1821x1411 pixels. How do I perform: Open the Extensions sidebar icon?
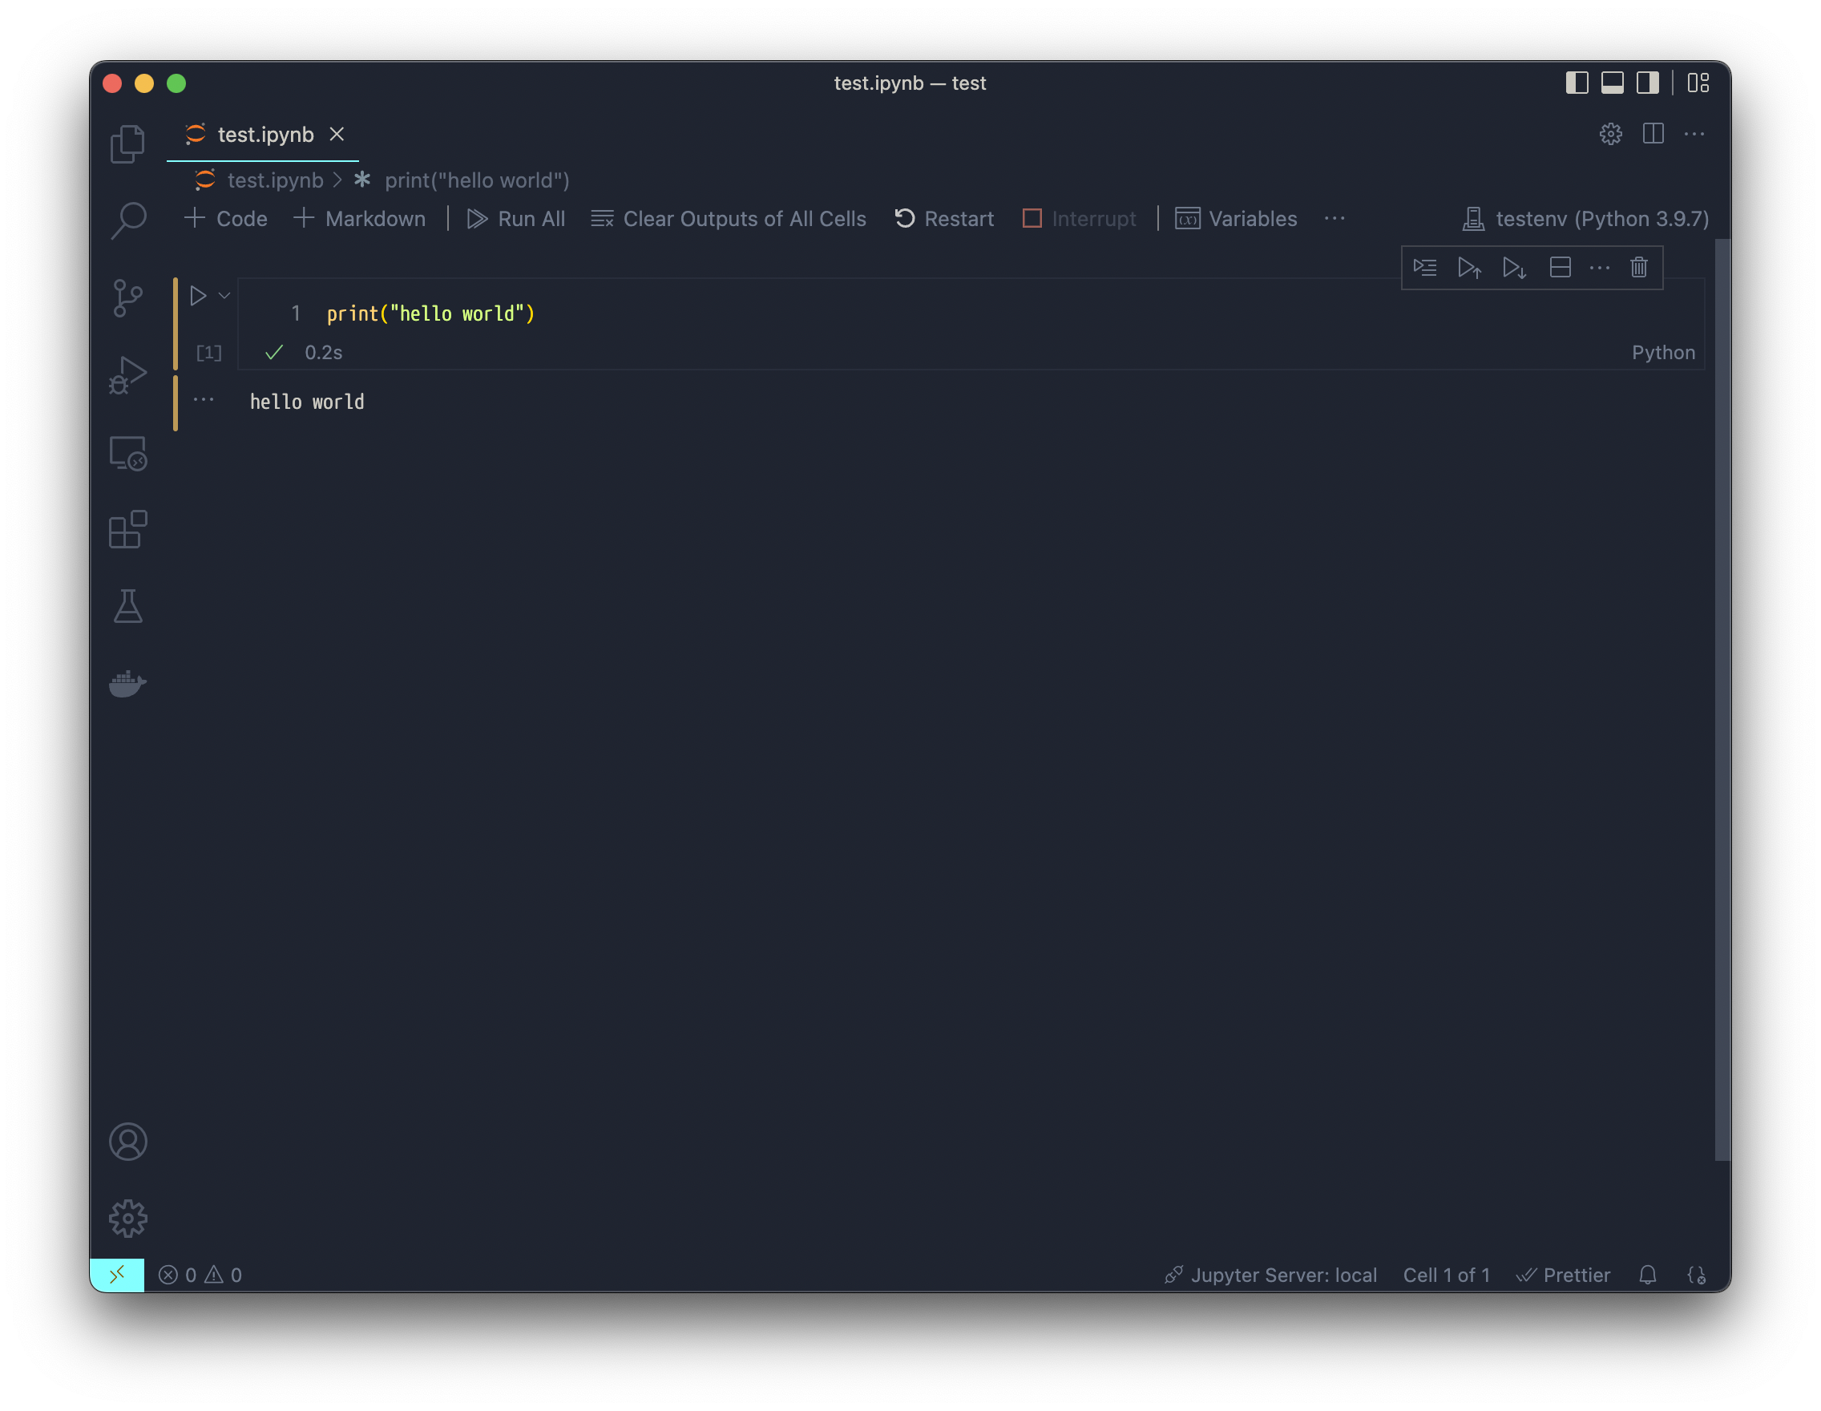127,530
